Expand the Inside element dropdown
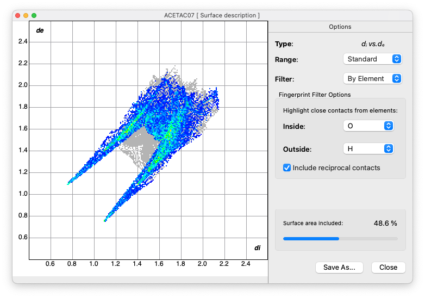Screen dimensions: 425x298 click(x=368, y=126)
